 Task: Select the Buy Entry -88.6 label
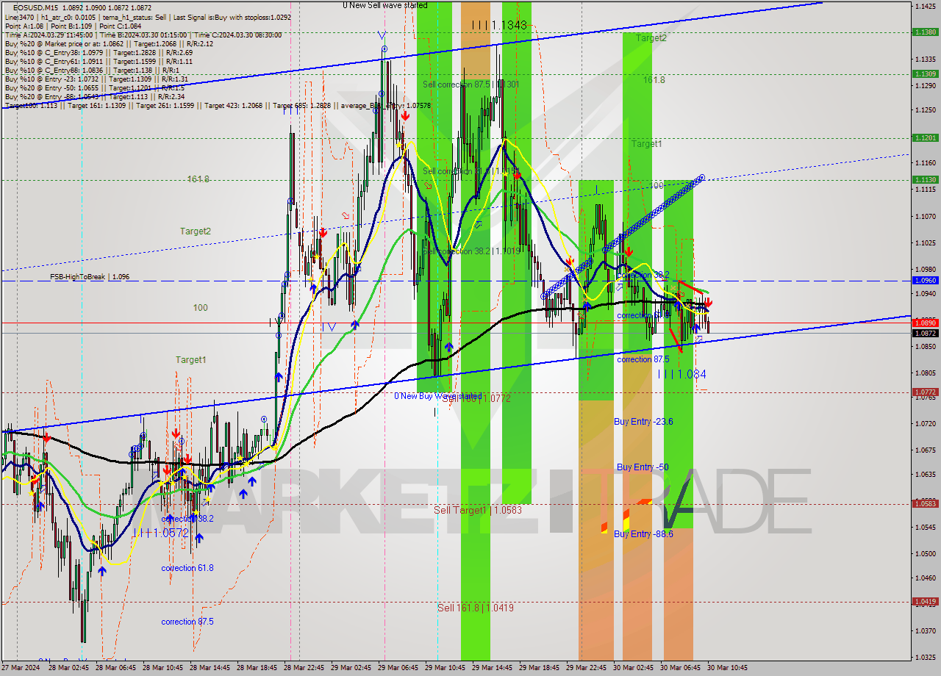tap(643, 534)
